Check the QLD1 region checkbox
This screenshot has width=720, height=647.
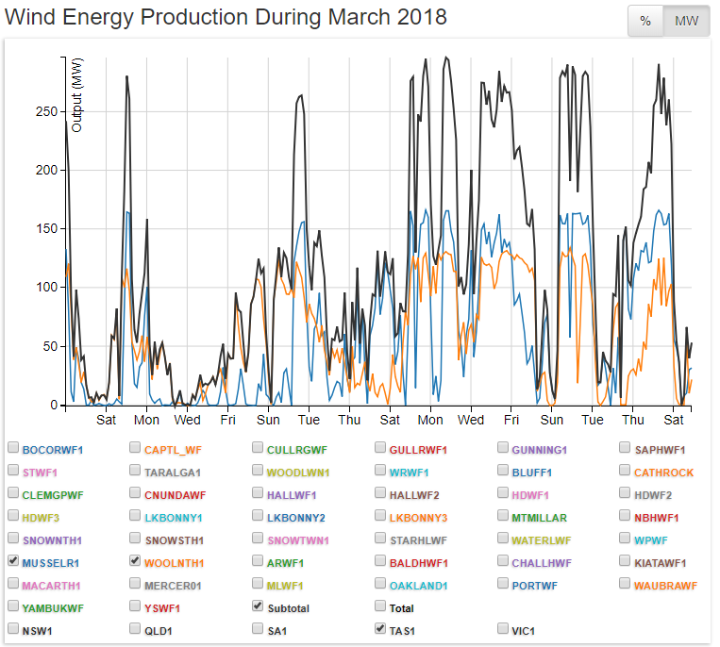pyautogui.click(x=136, y=629)
